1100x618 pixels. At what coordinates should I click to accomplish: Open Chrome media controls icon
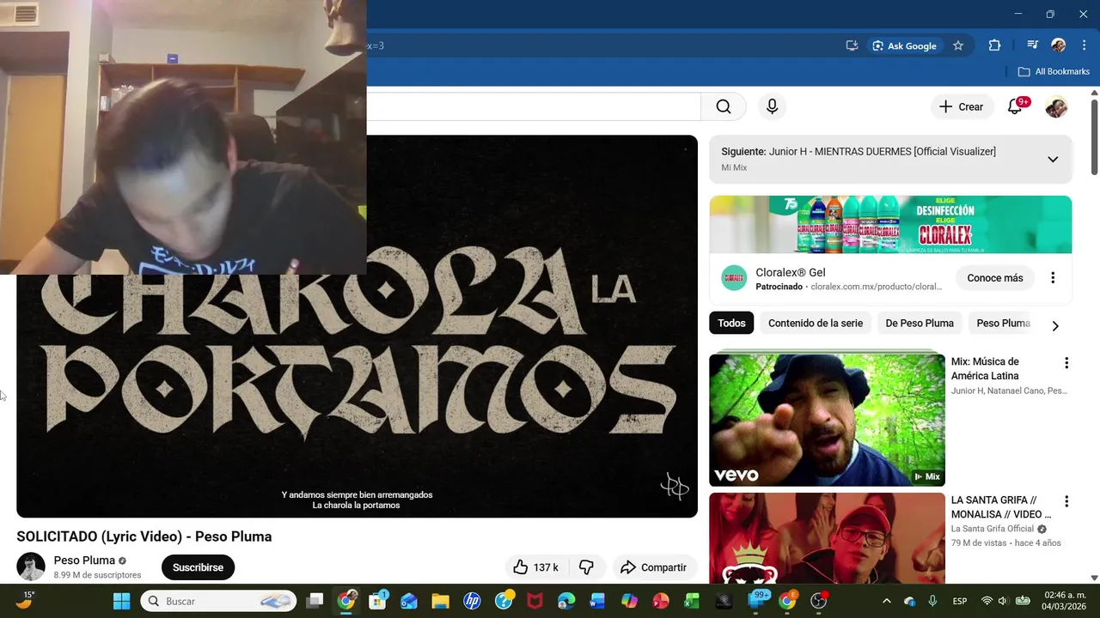tap(1032, 45)
